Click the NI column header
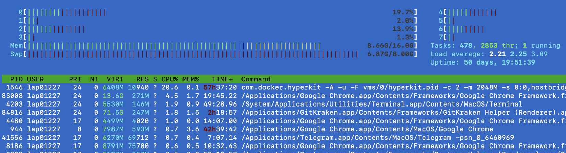Image resolution: width=566 pixels, height=153 pixels. 94,79
